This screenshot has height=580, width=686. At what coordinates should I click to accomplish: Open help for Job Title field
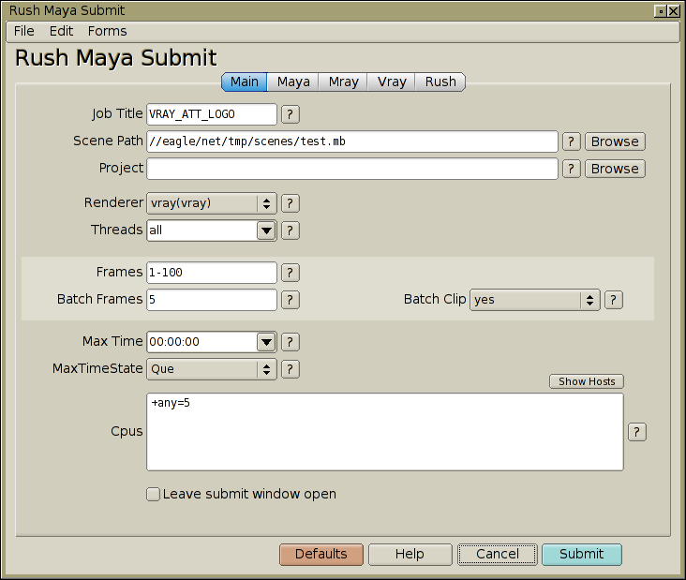291,114
